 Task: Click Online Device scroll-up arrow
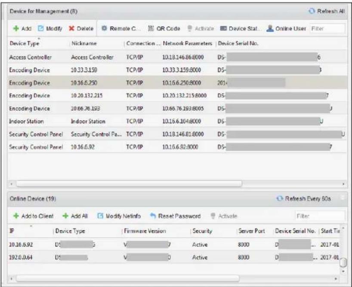pyautogui.click(x=343, y=228)
